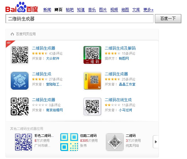Open the green 二维码 decoder app icon
This screenshot has width=187, height=159.
92,55
